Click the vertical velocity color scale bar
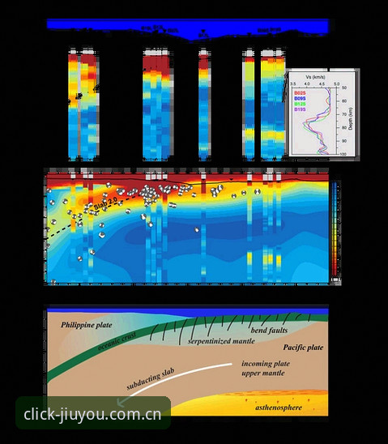Screen dimensions: 388x444 (335, 228)
